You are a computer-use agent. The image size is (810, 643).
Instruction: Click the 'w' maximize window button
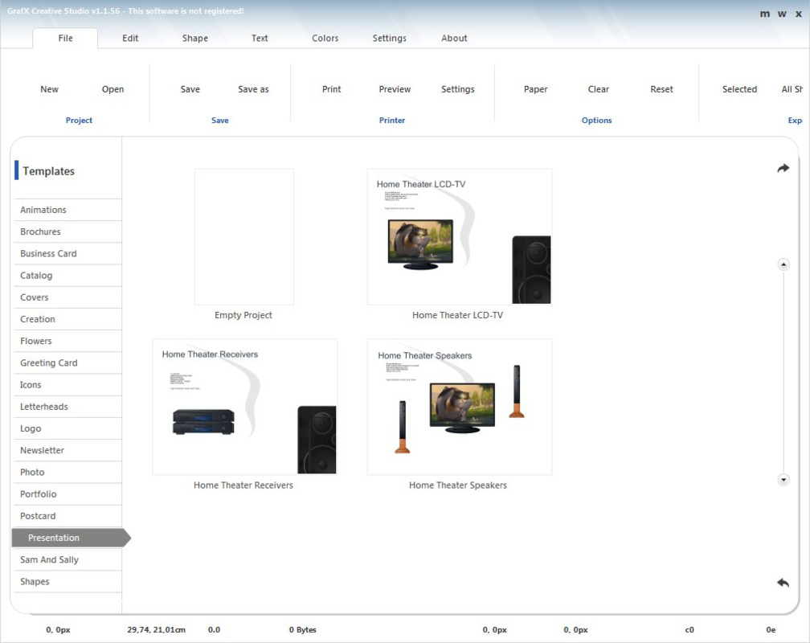click(782, 14)
